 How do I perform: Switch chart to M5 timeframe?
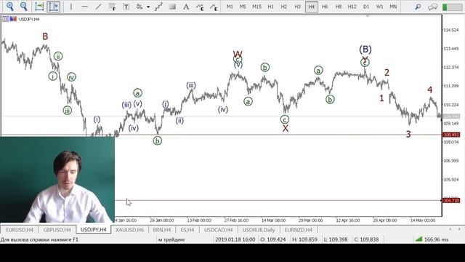pos(243,7)
